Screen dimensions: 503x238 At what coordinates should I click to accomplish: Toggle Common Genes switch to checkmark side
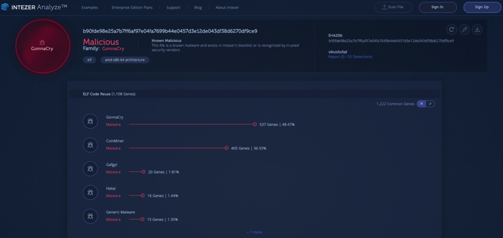pyautogui.click(x=430, y=104)
